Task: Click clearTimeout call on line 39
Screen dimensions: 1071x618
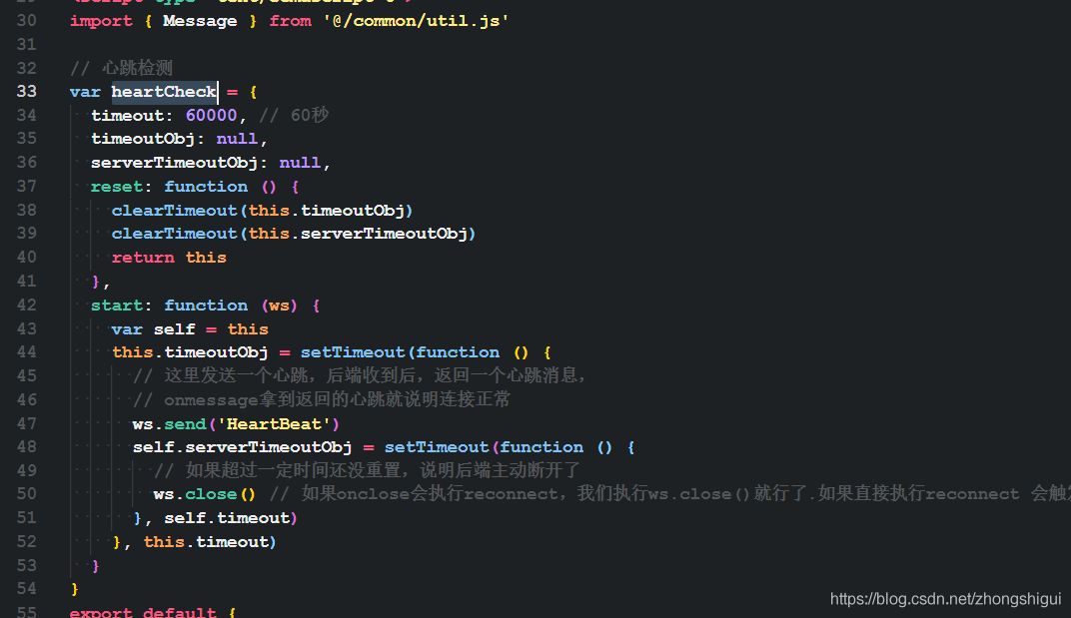Action: 294,234
